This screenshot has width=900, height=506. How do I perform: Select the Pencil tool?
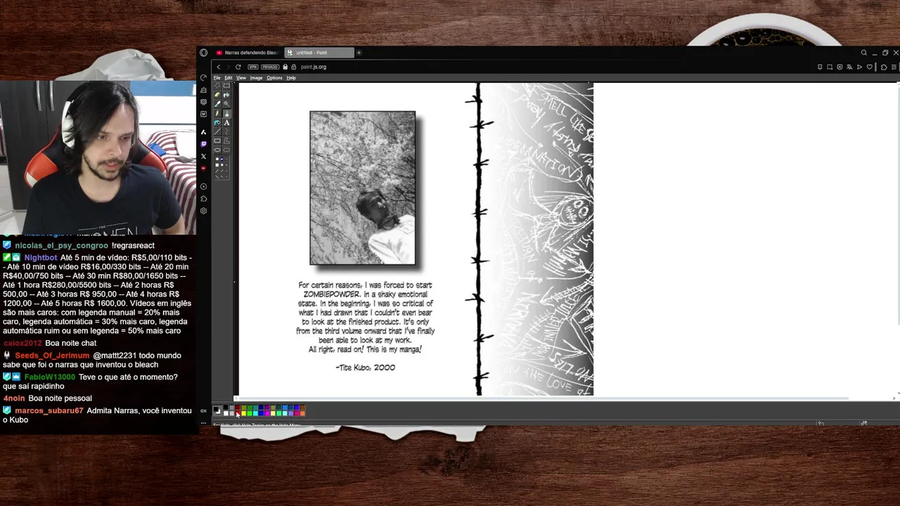click(217, 113)
